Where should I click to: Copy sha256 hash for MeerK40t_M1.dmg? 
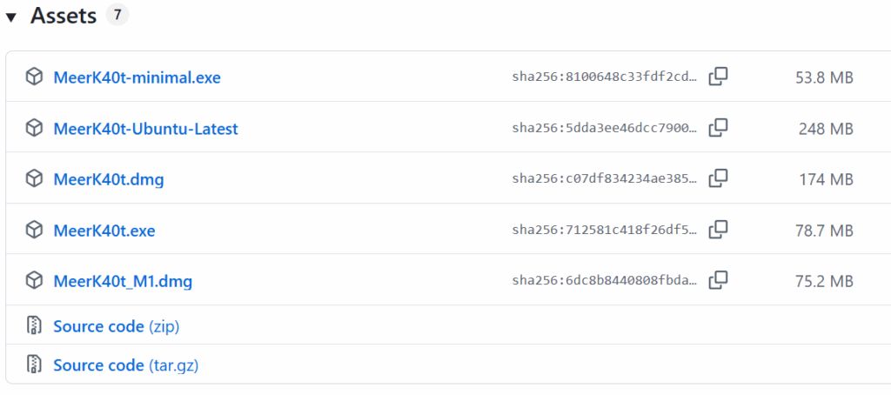click(718, 280)
